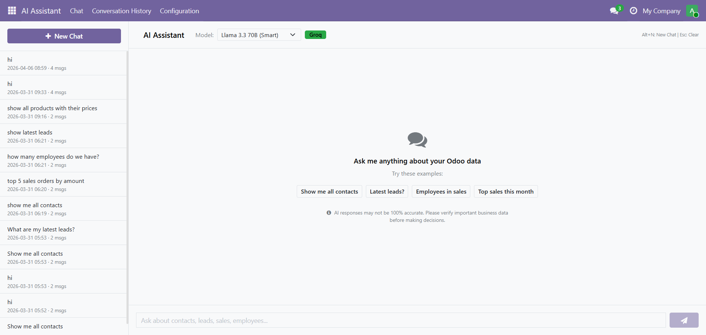The width and height of the screenshot is (706, 335).
Task: Select the 'Show me all contacts' example
Action: (x=329, y=191)
